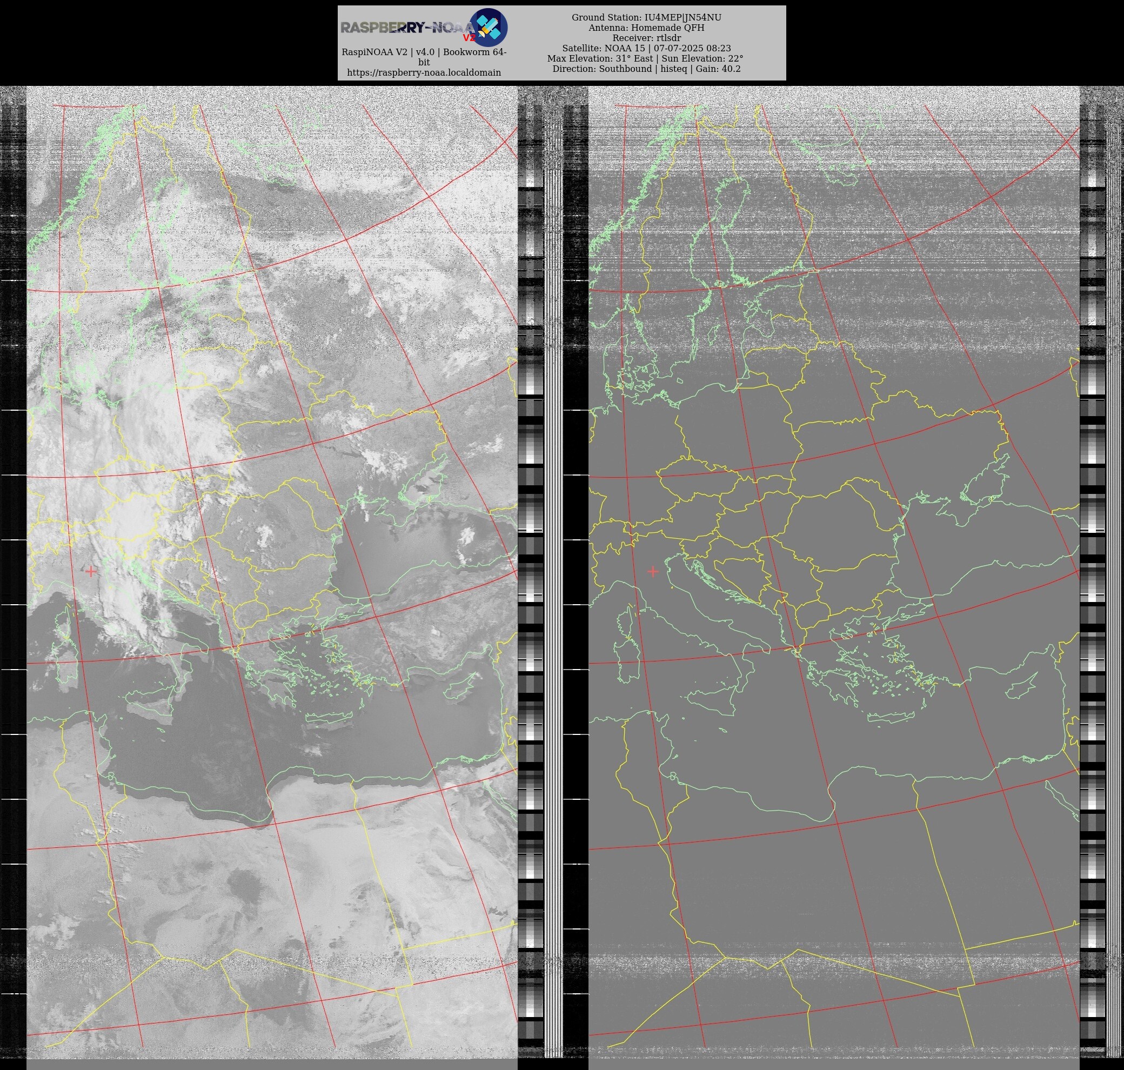Click the RASPBERRY-NOAA title wordmark
Screen dimensions: 1124x1070
(408, 28)
